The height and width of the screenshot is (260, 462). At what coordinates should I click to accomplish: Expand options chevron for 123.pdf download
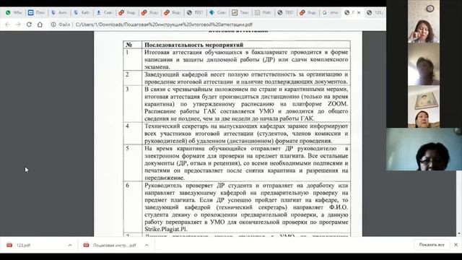pos(70,246)
